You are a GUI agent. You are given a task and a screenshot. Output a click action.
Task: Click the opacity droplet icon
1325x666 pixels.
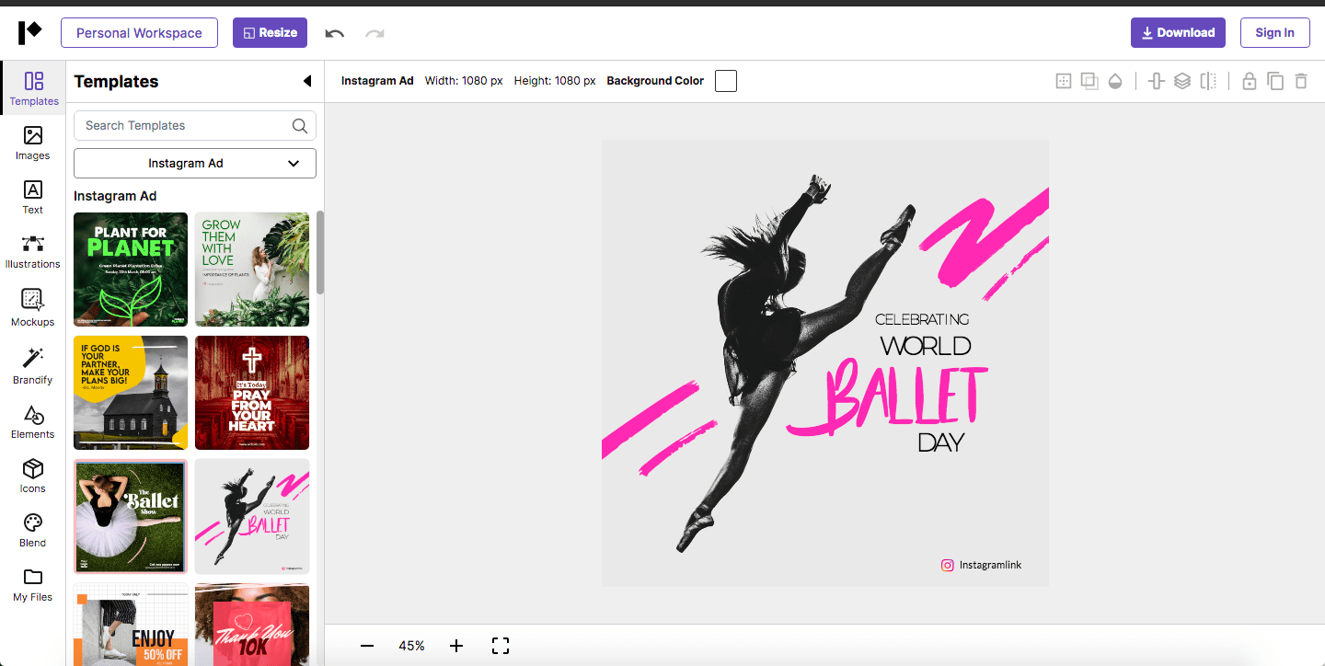tap(1115, 81)
